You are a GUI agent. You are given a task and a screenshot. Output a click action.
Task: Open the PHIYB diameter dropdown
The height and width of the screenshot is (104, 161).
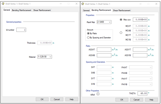click(141, 84)
